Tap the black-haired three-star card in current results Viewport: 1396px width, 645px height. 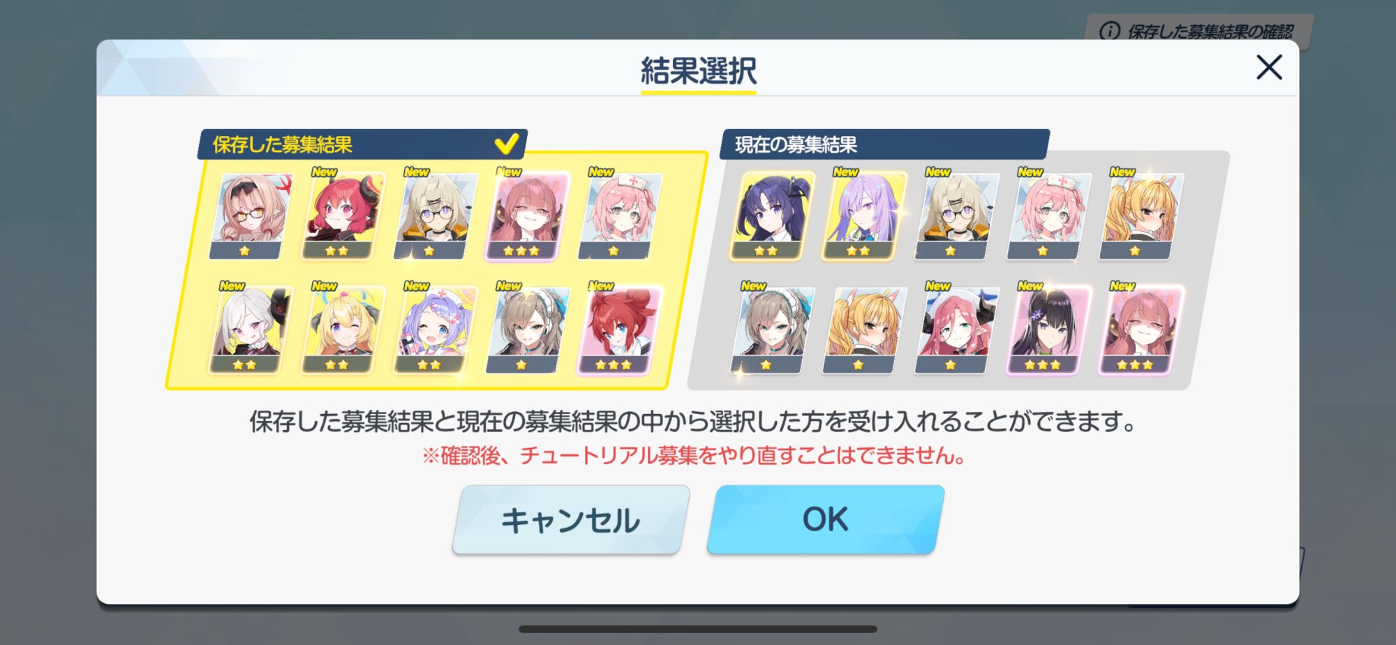(x=1046, y=331)
